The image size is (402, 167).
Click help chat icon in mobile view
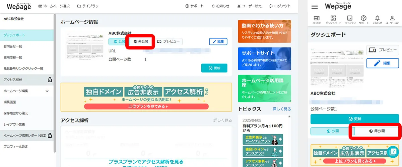point(393,152)
